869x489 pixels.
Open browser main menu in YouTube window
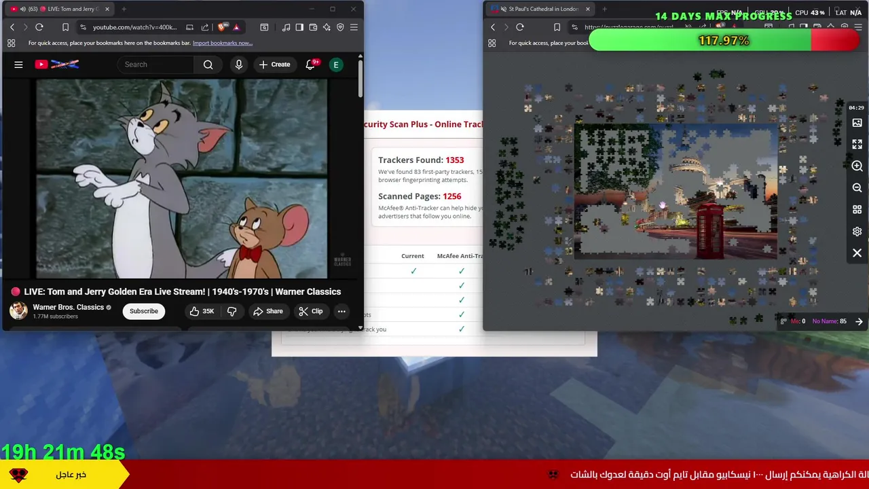pos(354,27)
